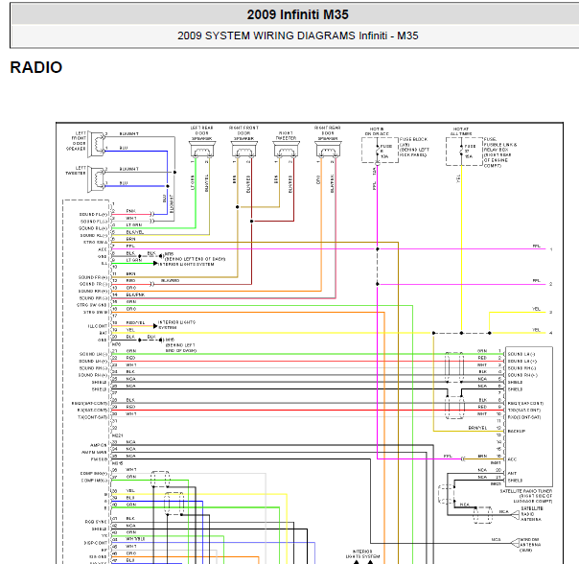The height and width of the screenshot is (564, 579).
Task: Select the left tweeter speaker symbol
Action: pyautogui.click(x=97, y=178)
